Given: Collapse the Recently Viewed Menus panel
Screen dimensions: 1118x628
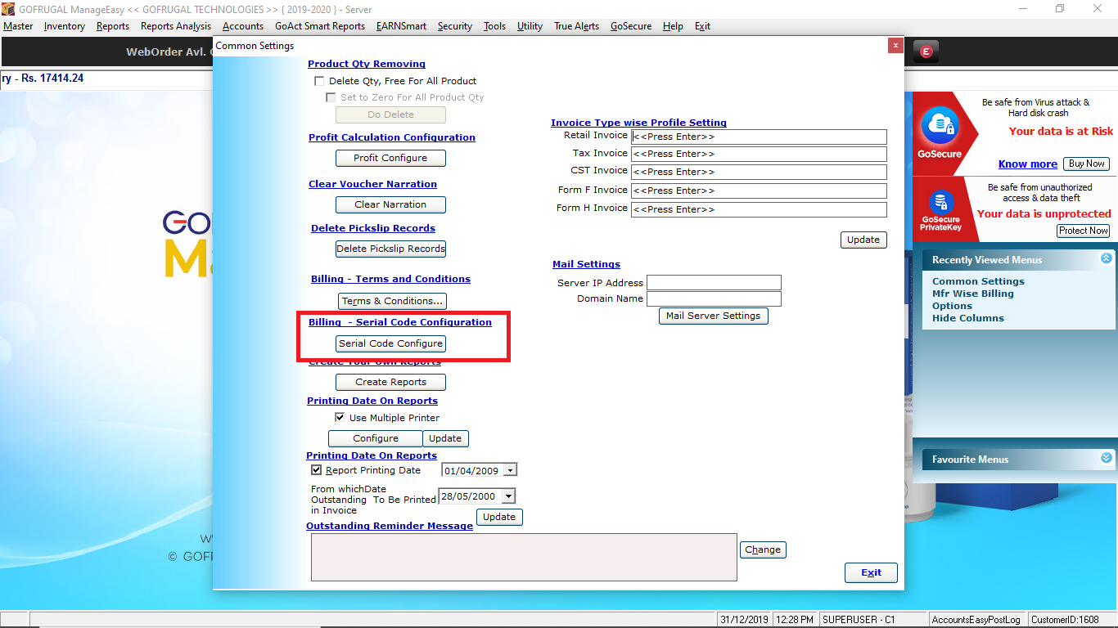Looking at the screenshot, I should [1107, 258].
